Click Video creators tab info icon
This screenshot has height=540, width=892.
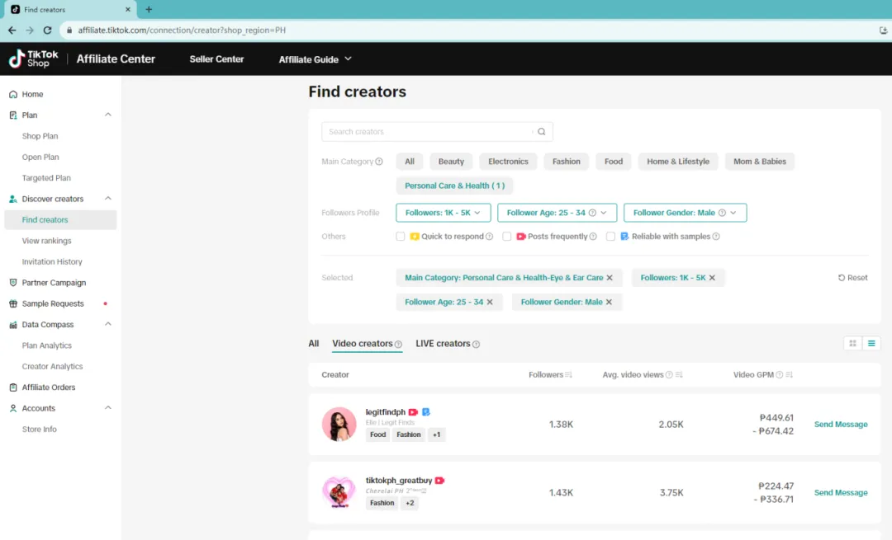click(398, 344)
